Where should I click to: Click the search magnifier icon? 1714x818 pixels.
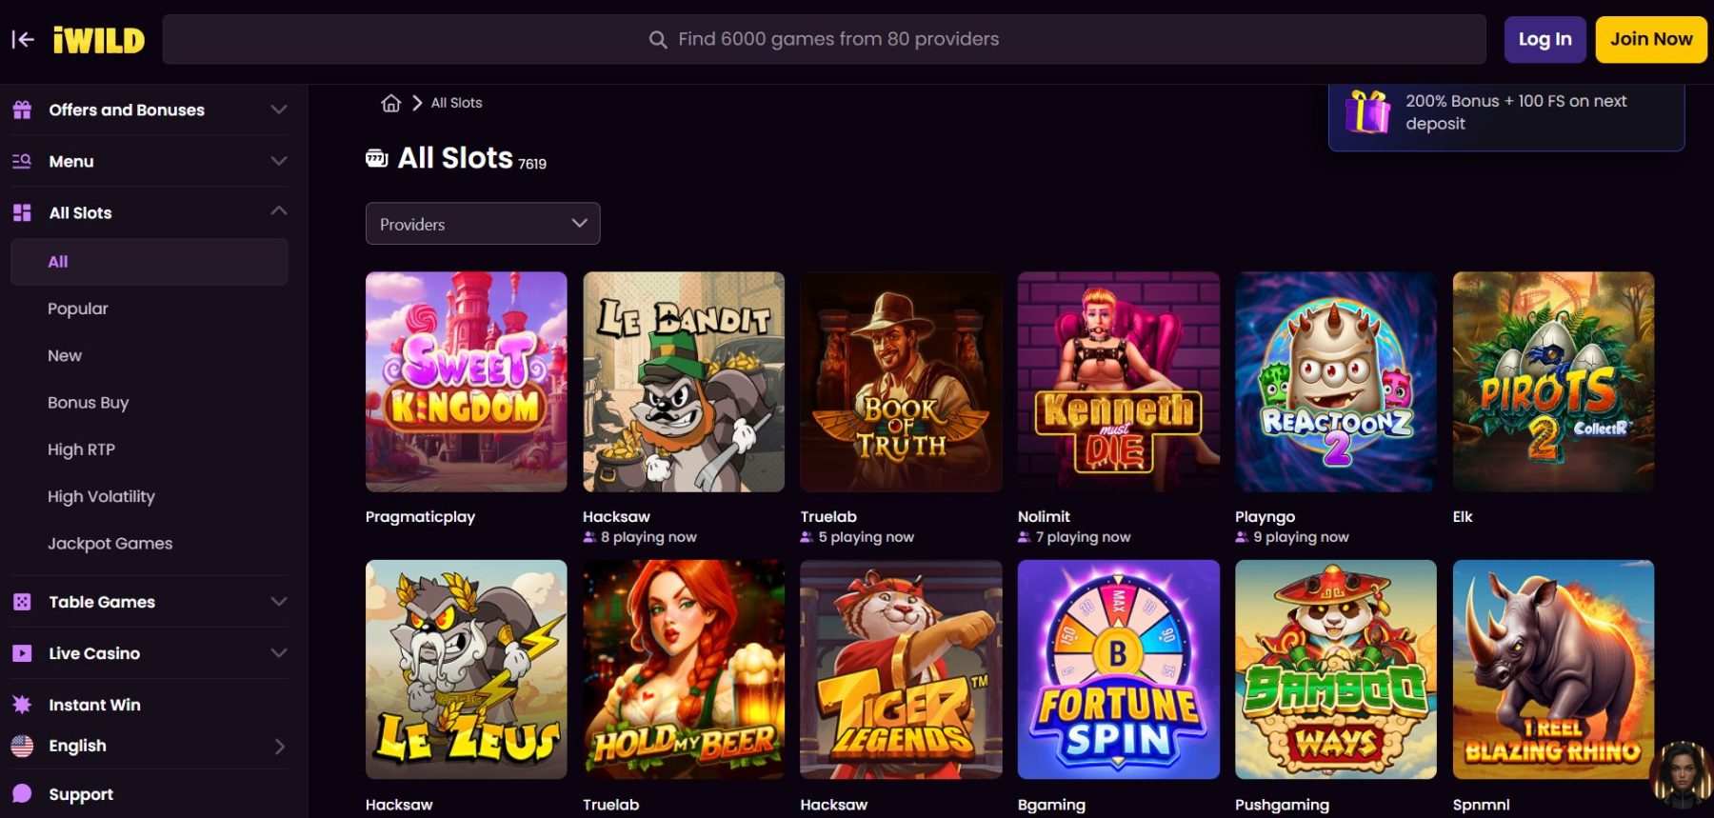click(657, 40)
